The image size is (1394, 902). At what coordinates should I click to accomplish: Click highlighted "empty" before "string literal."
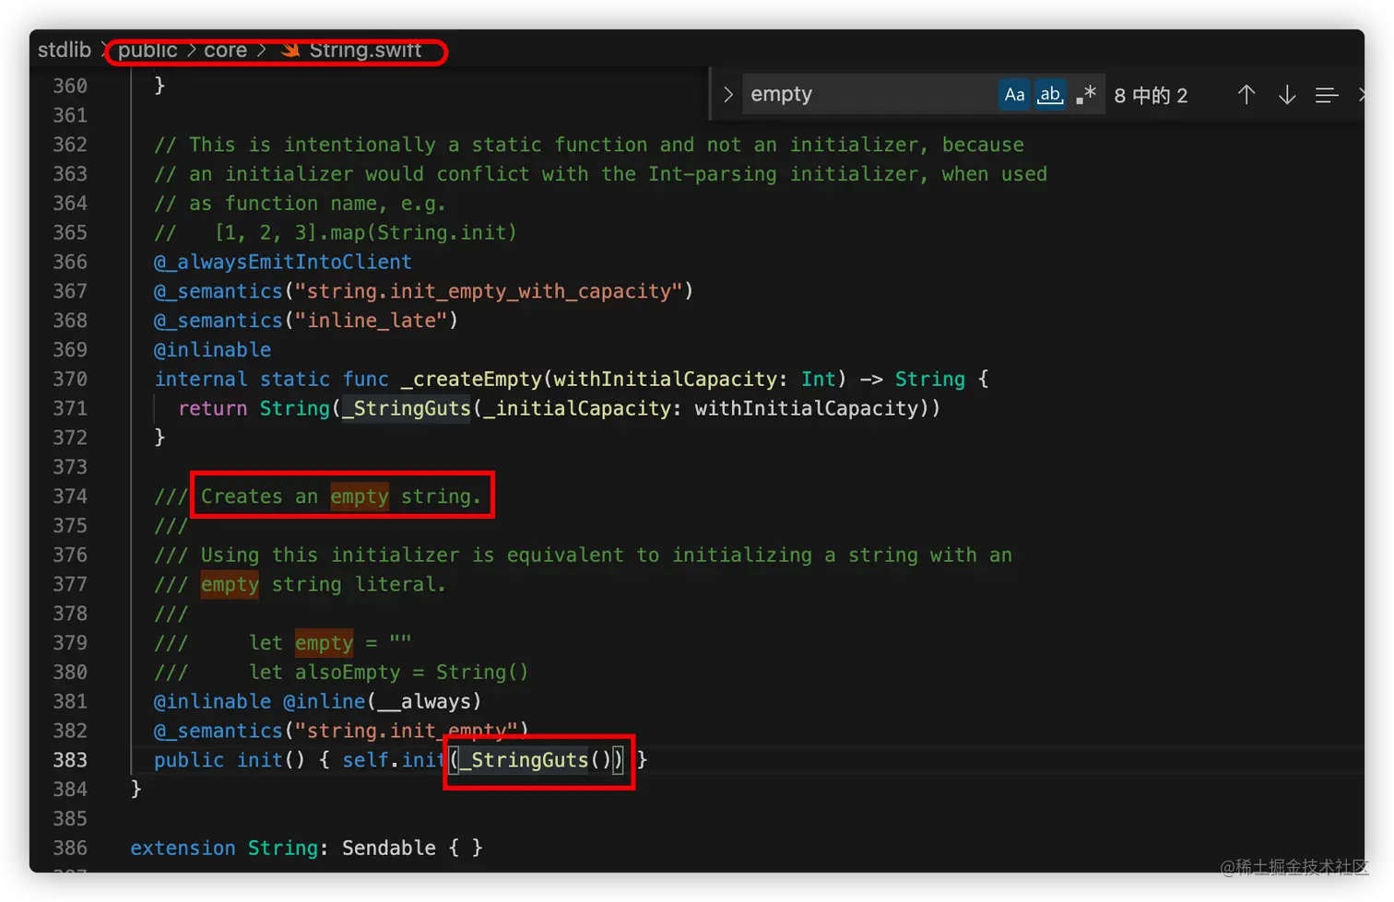pyautogui.click(x=230, y=584)
